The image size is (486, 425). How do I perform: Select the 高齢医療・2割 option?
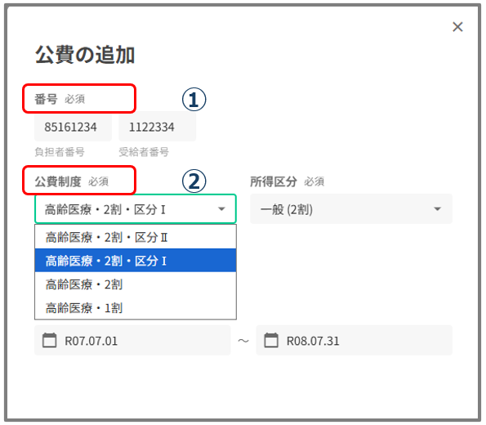136,284
